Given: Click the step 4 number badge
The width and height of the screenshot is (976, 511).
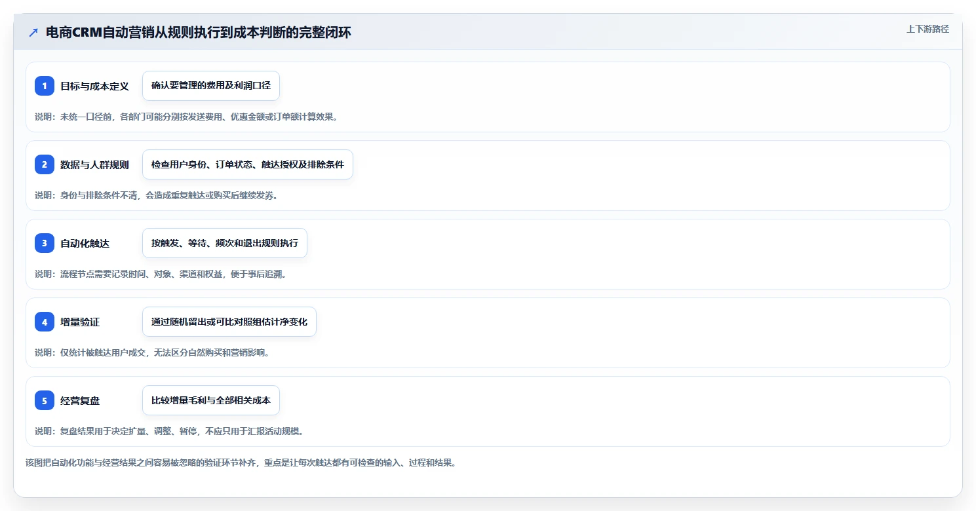Looking at the screenshot, I should (45, 322).
